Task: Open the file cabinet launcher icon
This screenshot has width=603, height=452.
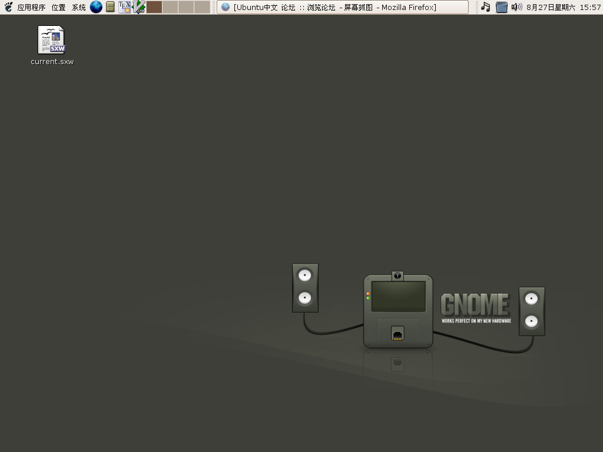Action: pos(110,7)
